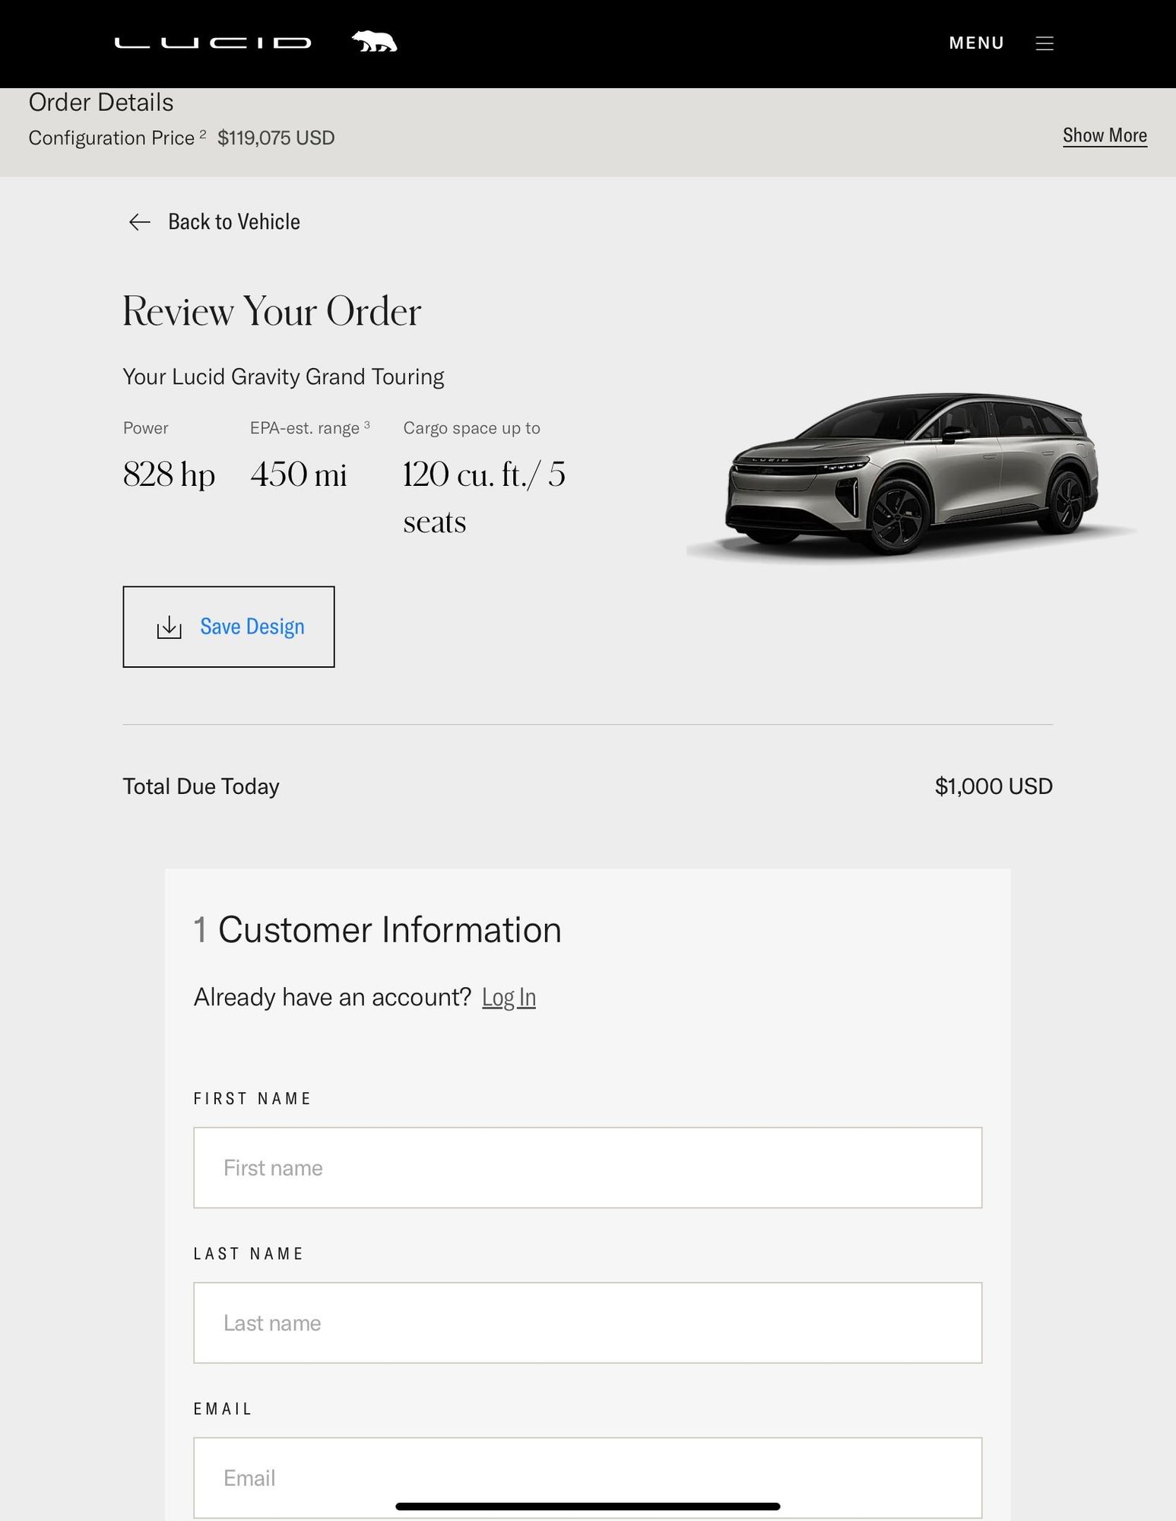
Task: Click the $119,075 USD configuration price
Action: 276,138
